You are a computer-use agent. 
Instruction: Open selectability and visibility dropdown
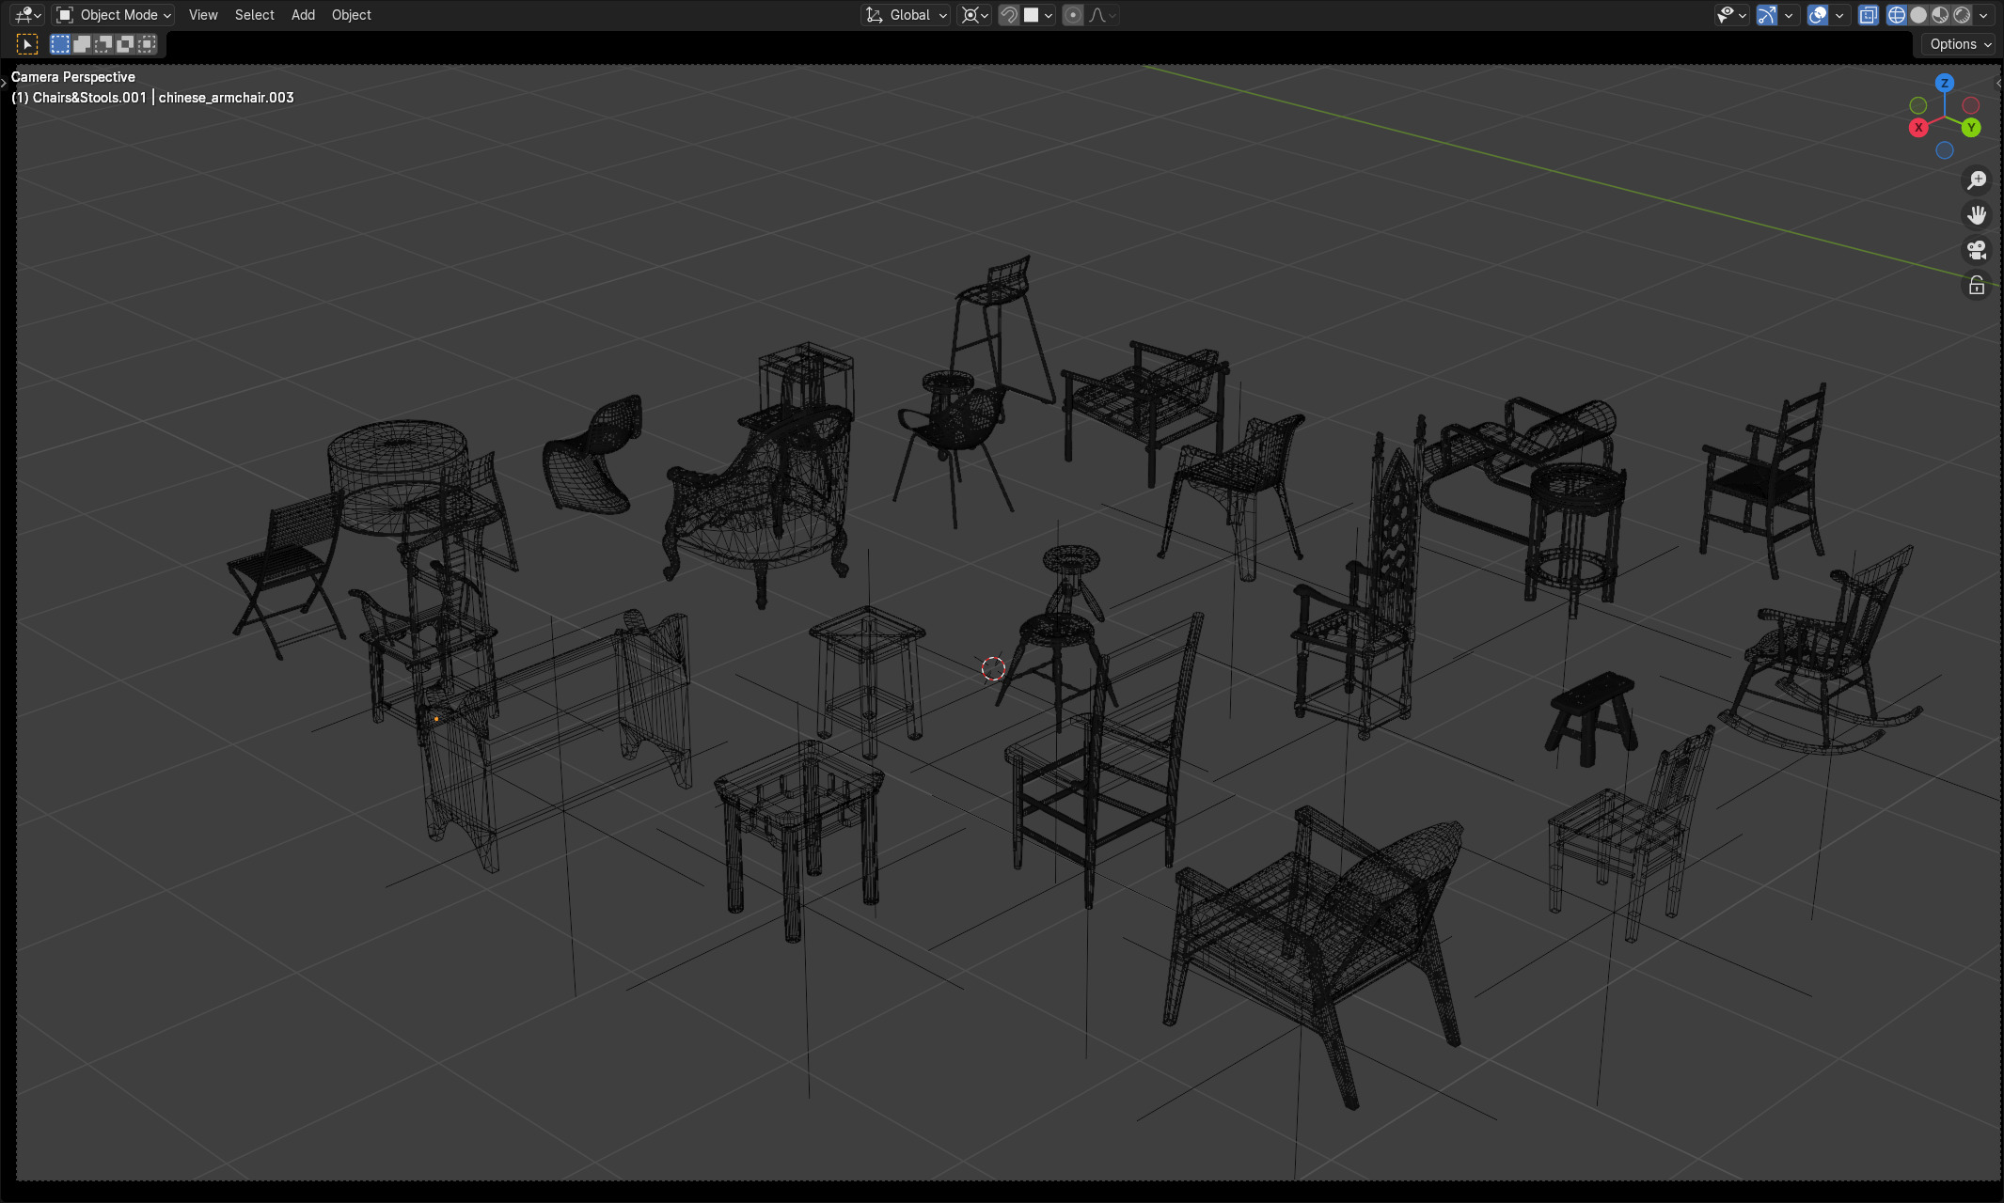[x=1731, y=15]
